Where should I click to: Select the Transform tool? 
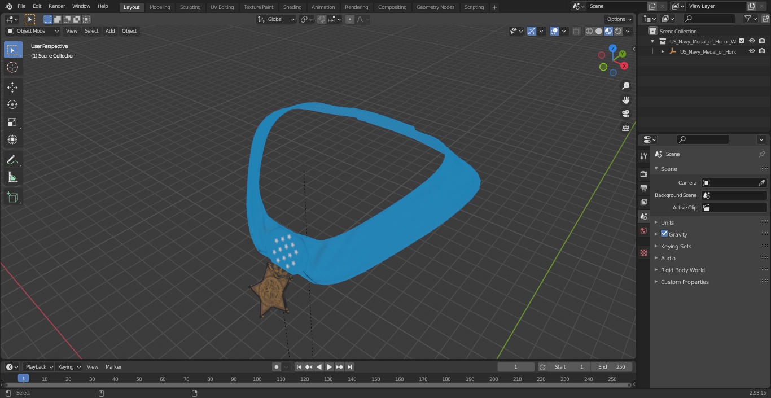coord(12,139)
